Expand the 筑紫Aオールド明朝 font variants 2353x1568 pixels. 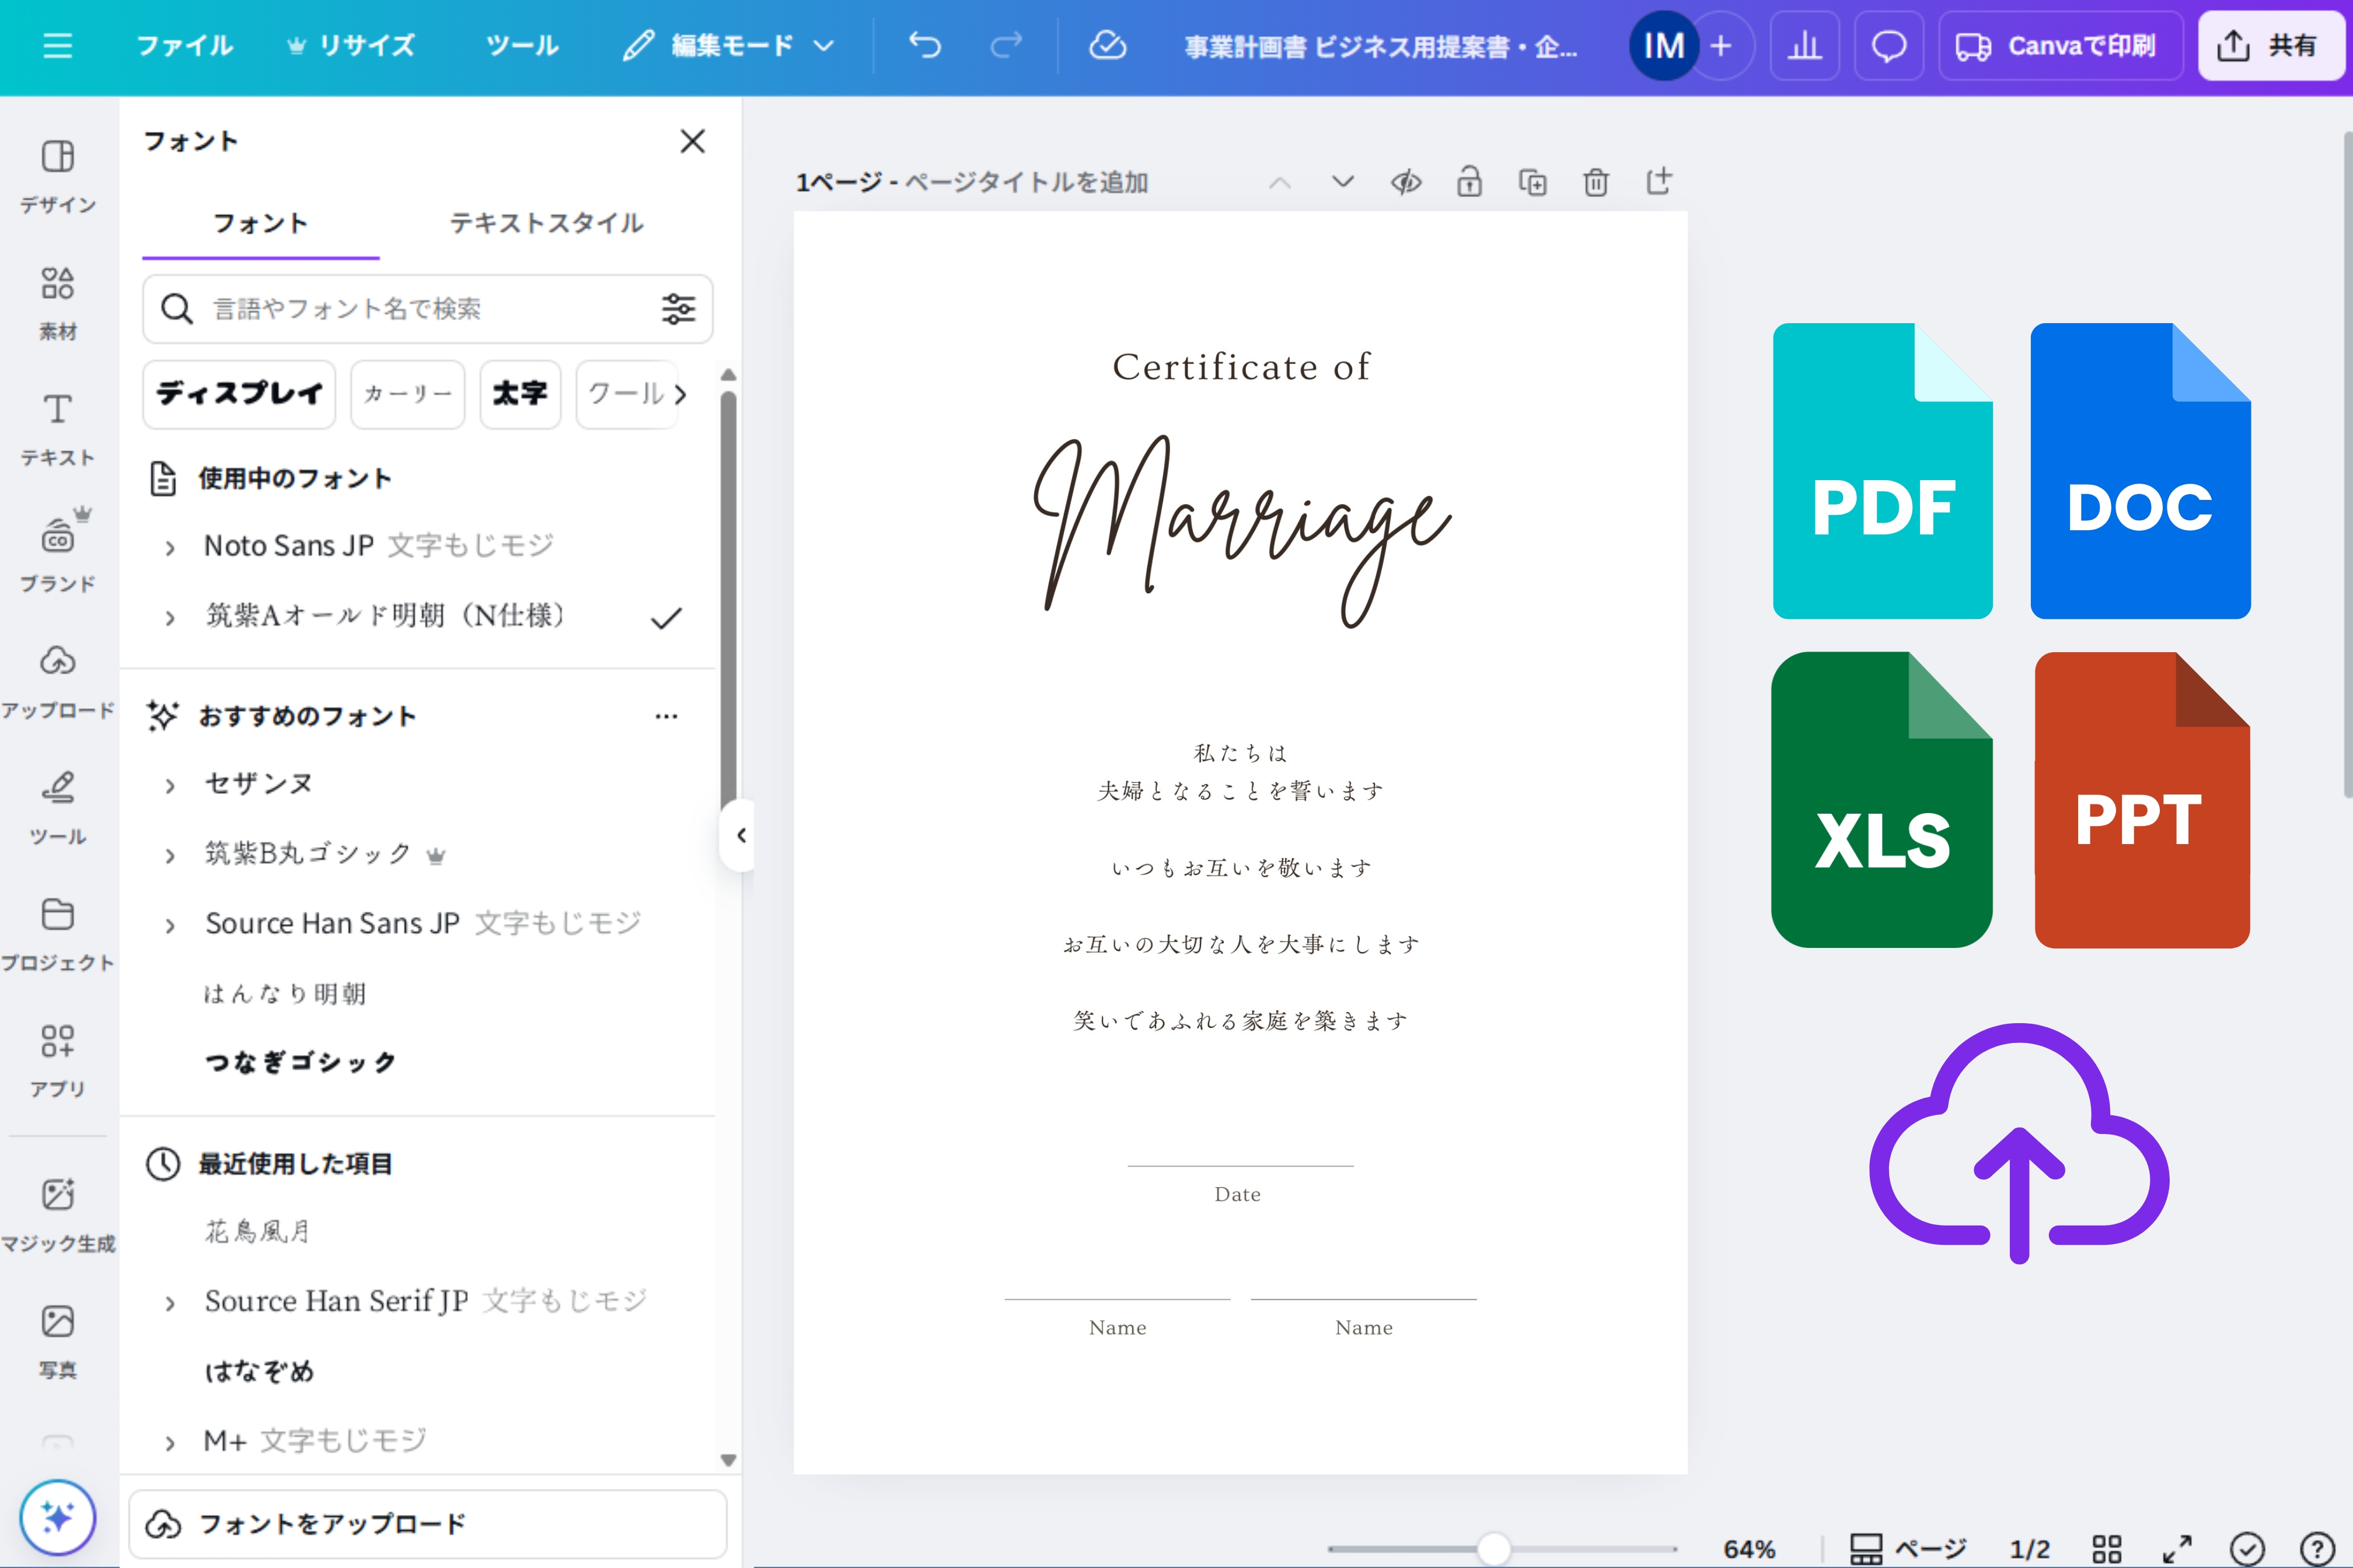170,617
